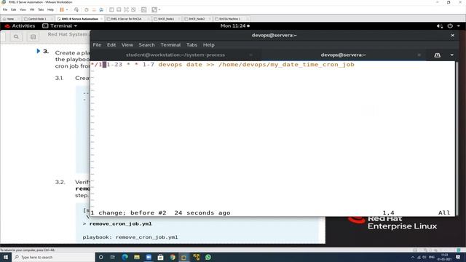This screenshot has height=262, width=466.
Task: Click the 'devops date >>' text in editor
Action: [186, 65]
